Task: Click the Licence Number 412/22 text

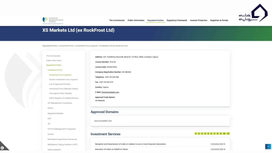Action: tap(105, 62)
